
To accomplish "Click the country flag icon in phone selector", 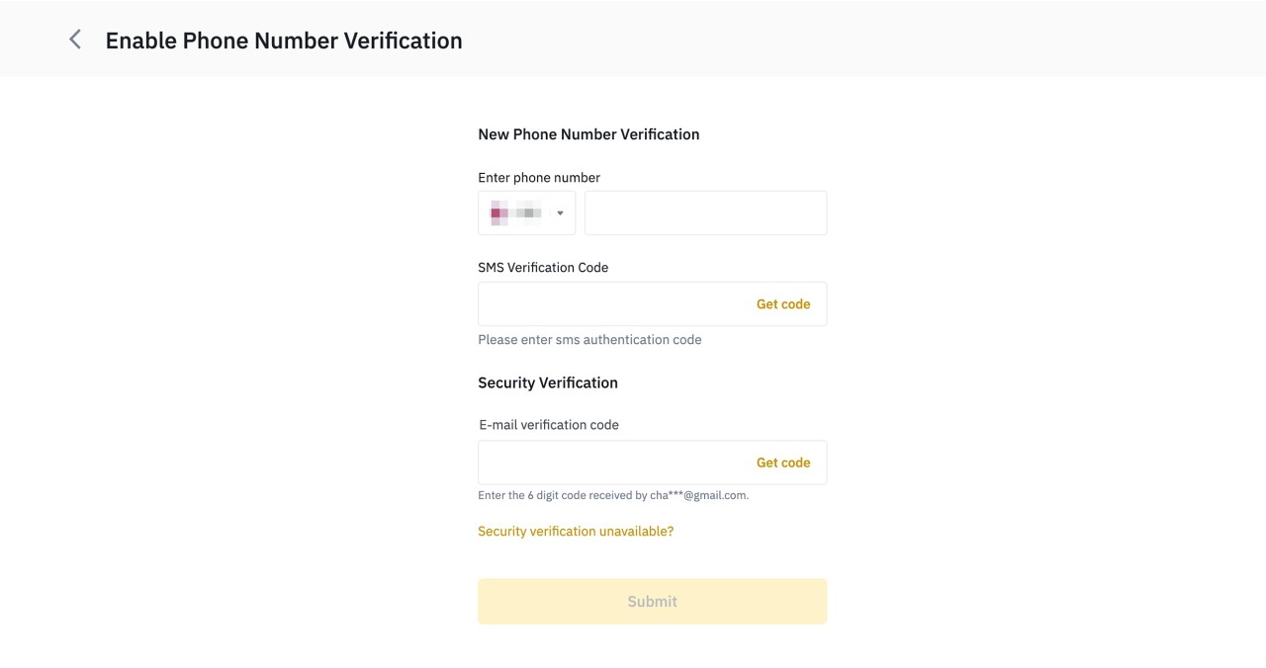I will click(499, 212).
